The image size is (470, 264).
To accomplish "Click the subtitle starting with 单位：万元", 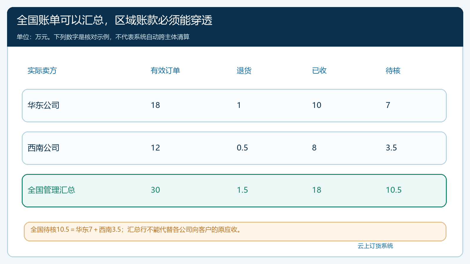I will tap(103, 37).
